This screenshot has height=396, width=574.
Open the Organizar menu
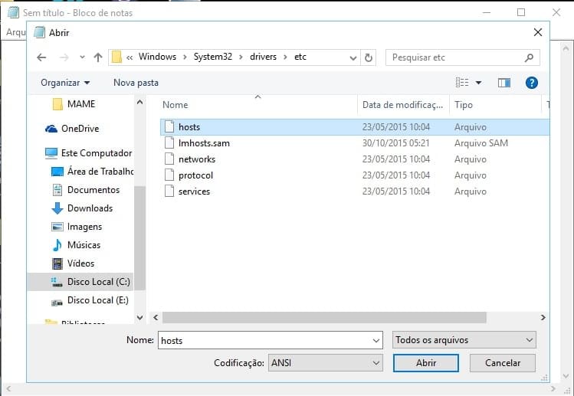(x=65, y=83)
